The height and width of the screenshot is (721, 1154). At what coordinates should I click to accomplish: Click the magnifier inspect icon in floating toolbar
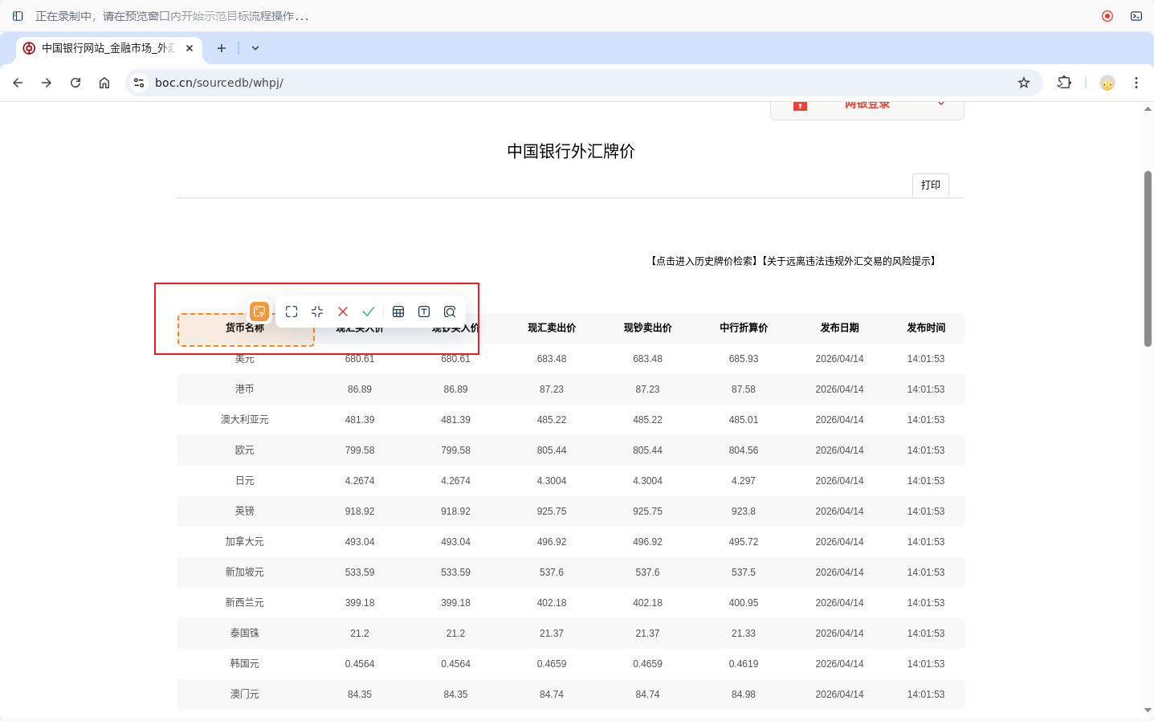click(x=450, y=312)
